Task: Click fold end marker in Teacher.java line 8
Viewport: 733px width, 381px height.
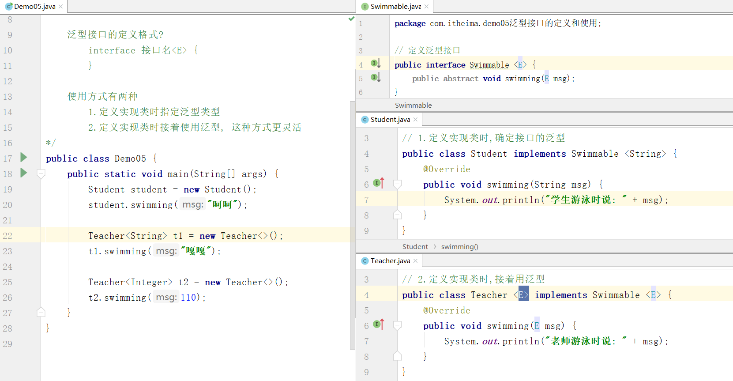Action: tap(397, 356)
